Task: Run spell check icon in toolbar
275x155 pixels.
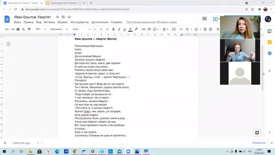Action: coord(24,29)
